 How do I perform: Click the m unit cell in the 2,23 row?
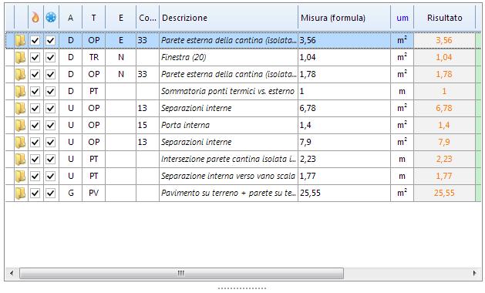pos(402,160)
